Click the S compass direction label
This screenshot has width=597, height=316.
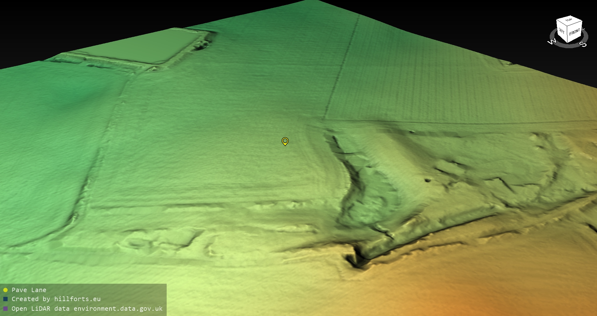point(583,44)
